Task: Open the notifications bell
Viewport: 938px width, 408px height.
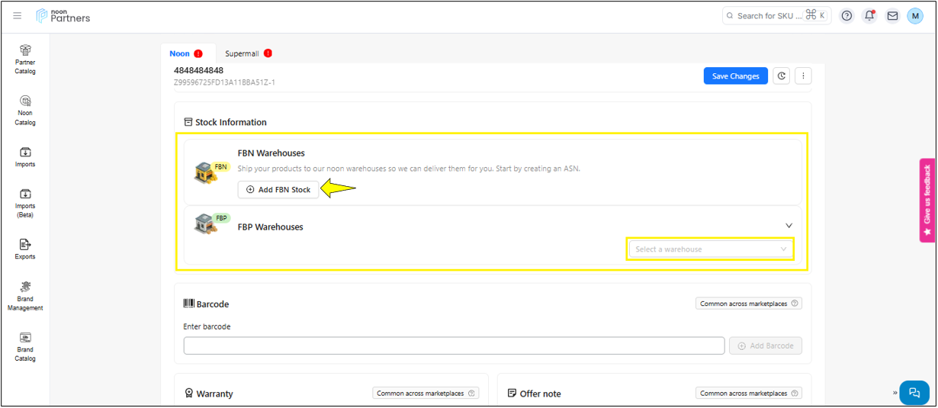Action: tap(869, 16)
